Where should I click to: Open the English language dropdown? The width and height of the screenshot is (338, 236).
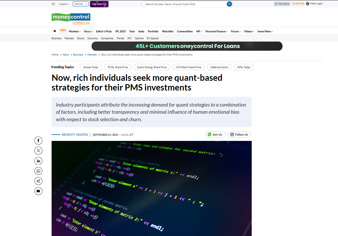64,4
